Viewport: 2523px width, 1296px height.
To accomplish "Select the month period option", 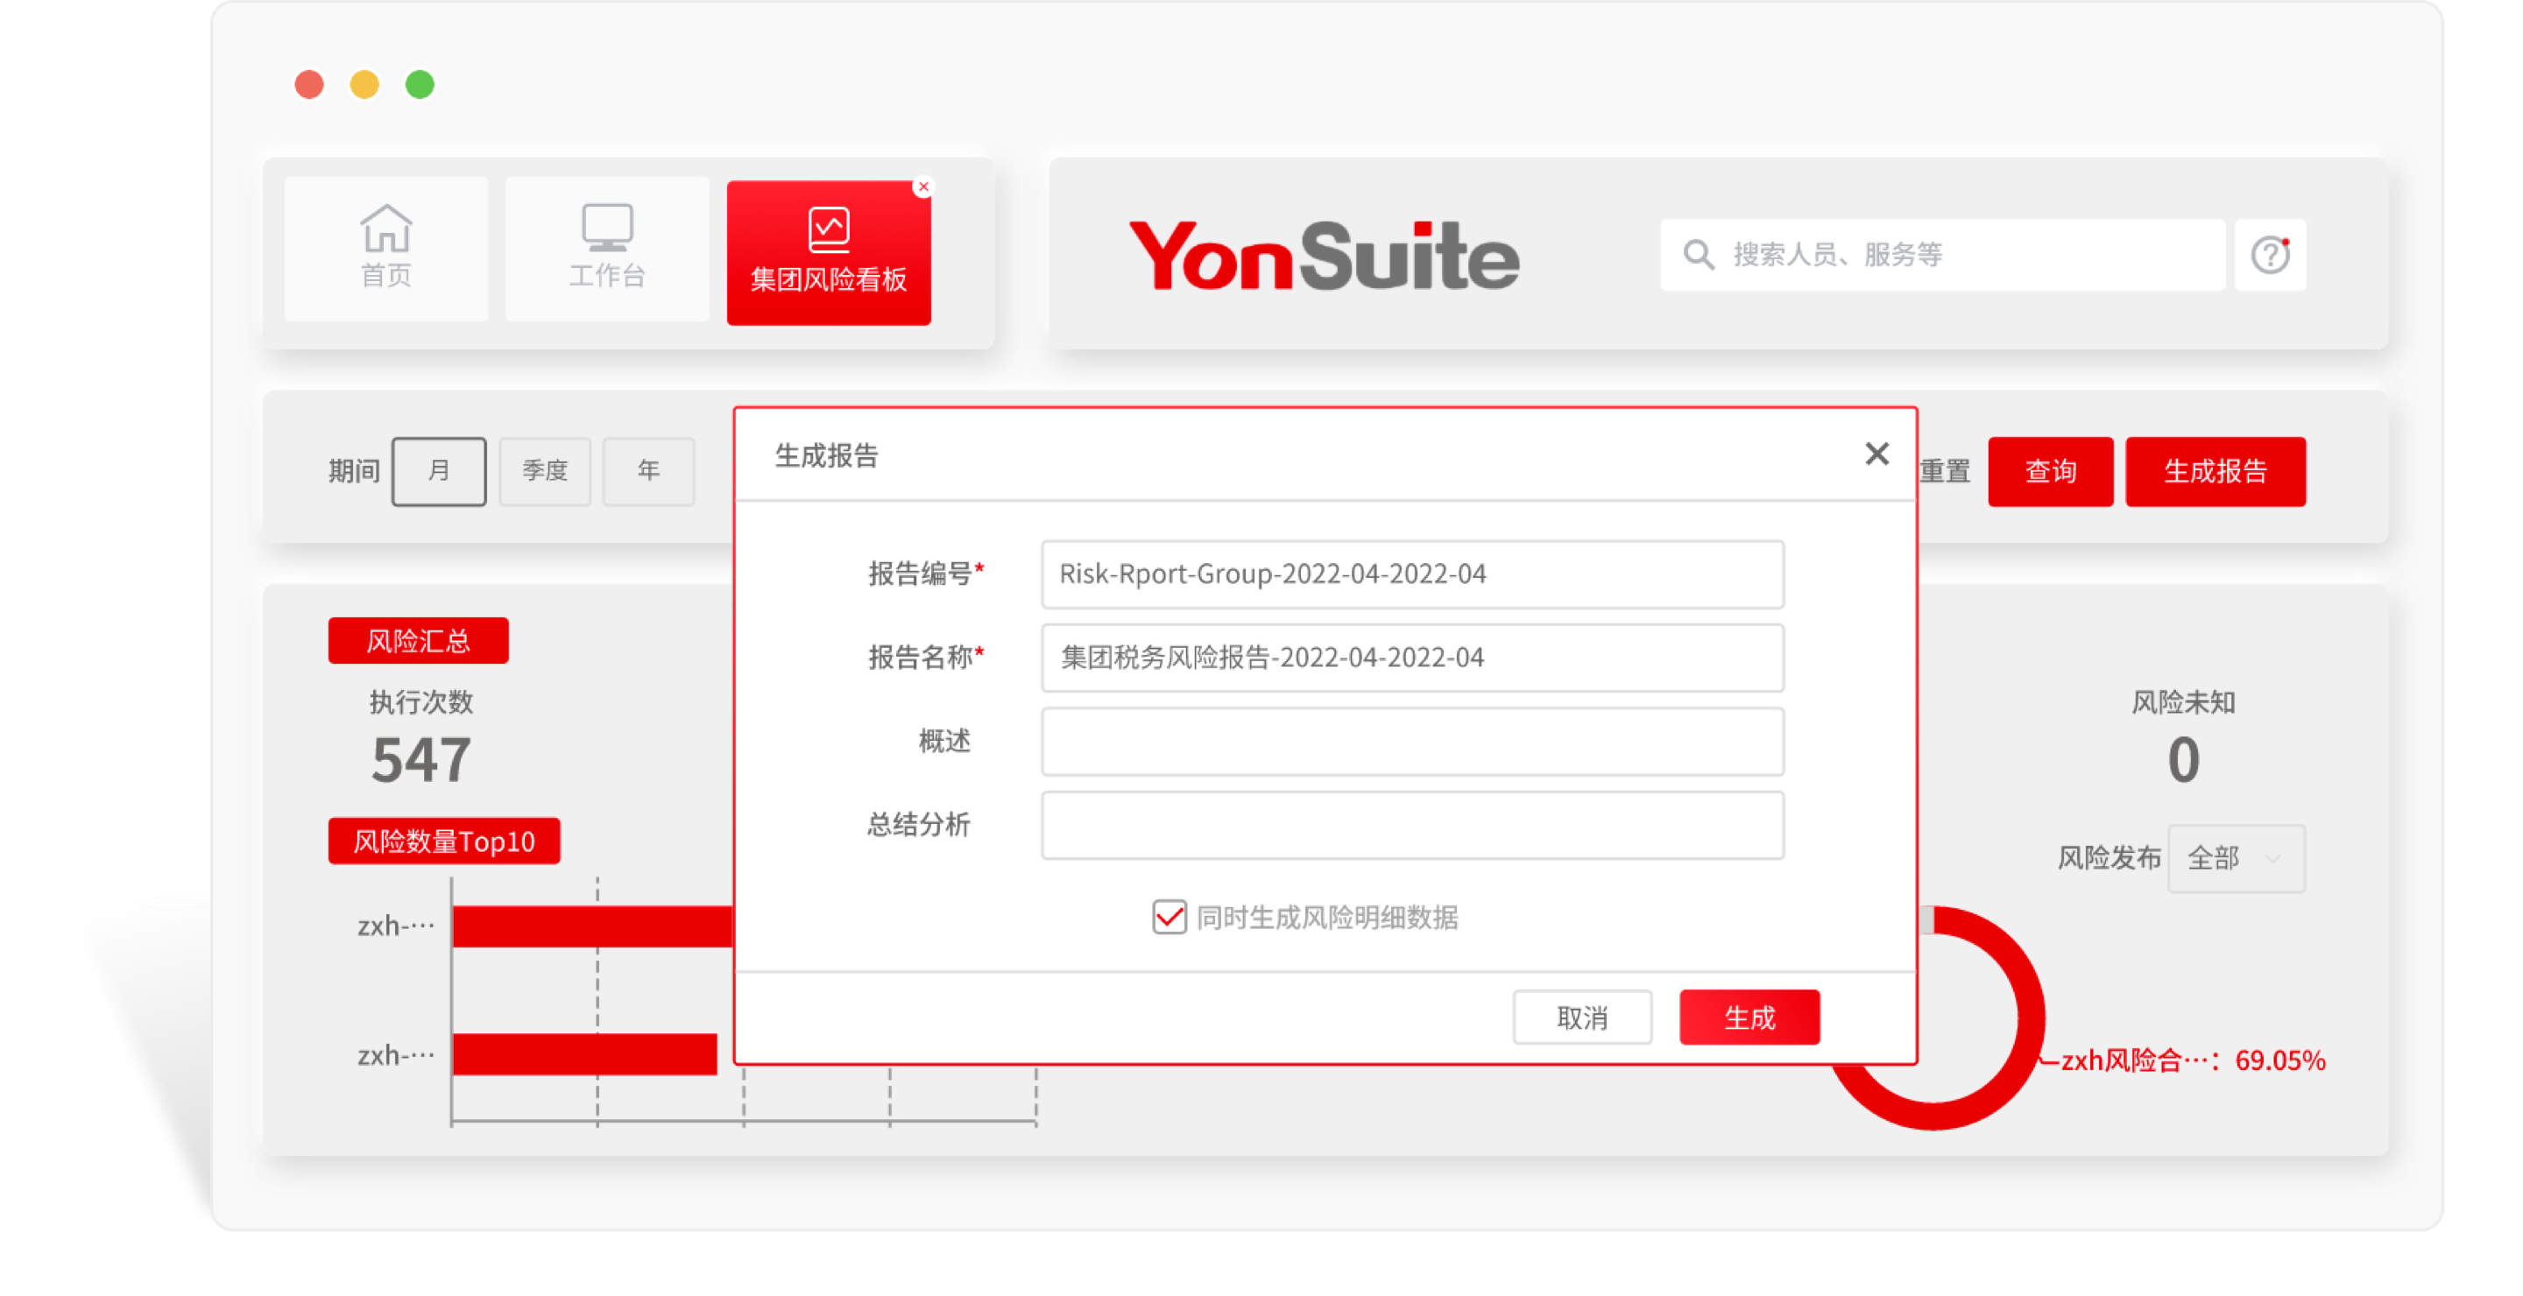I will 439,471.
